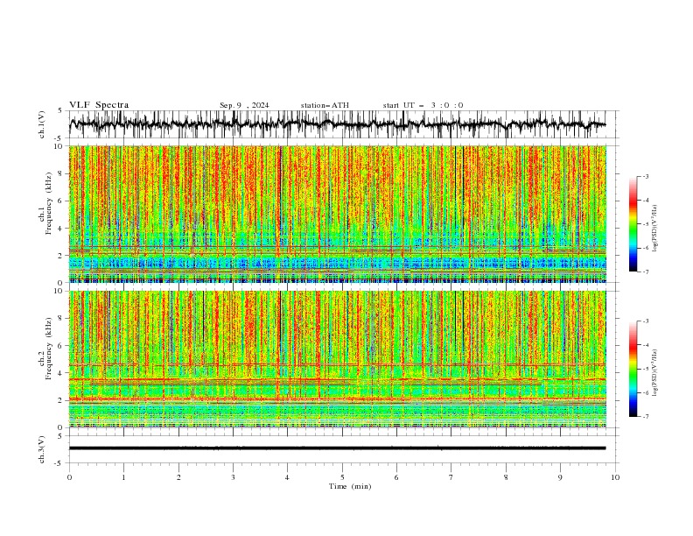Click the "-3" tick on ch.1 color bar
The height and width of the screenshot is (536, 693).
646,176
